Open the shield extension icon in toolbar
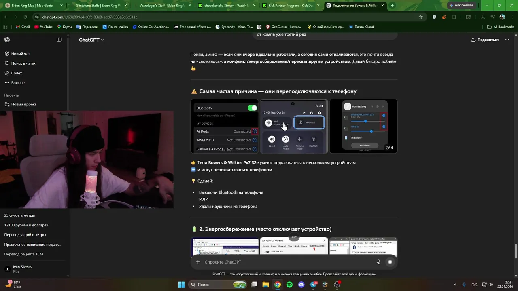Viewport: 518px width, 291px height. click(435, 17)
